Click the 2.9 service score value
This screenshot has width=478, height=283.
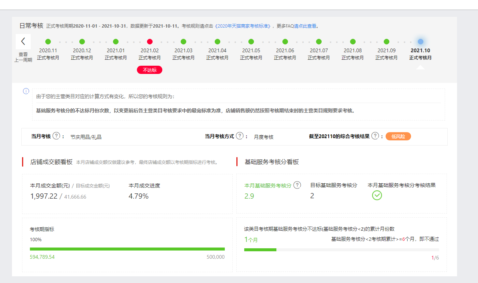[249, 196]
